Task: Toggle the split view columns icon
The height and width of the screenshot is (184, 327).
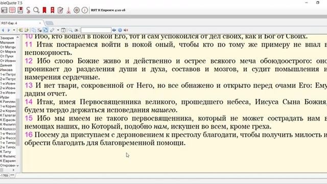Action: (x=63, y=30)
